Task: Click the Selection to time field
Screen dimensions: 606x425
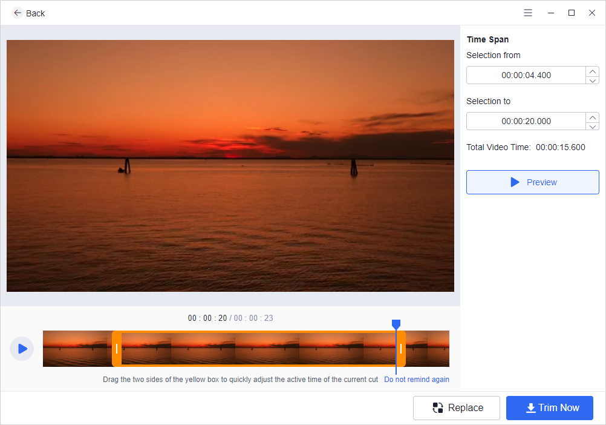Action: coord(526,122)
